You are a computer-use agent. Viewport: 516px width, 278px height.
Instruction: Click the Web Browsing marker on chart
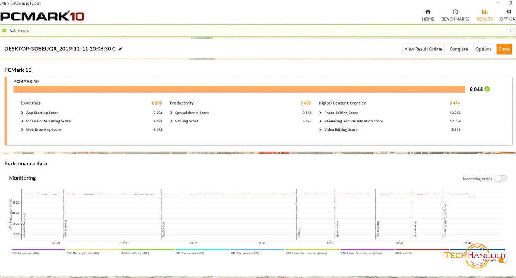click(x=65, y=229)
